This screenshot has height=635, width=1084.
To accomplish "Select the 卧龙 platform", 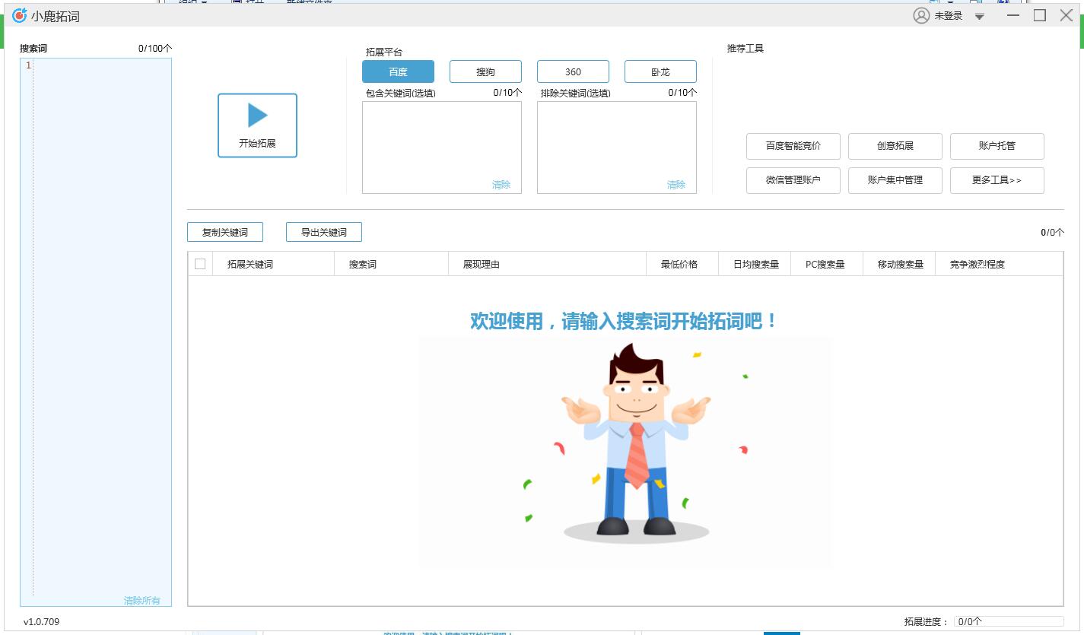I will pos(660,71).
